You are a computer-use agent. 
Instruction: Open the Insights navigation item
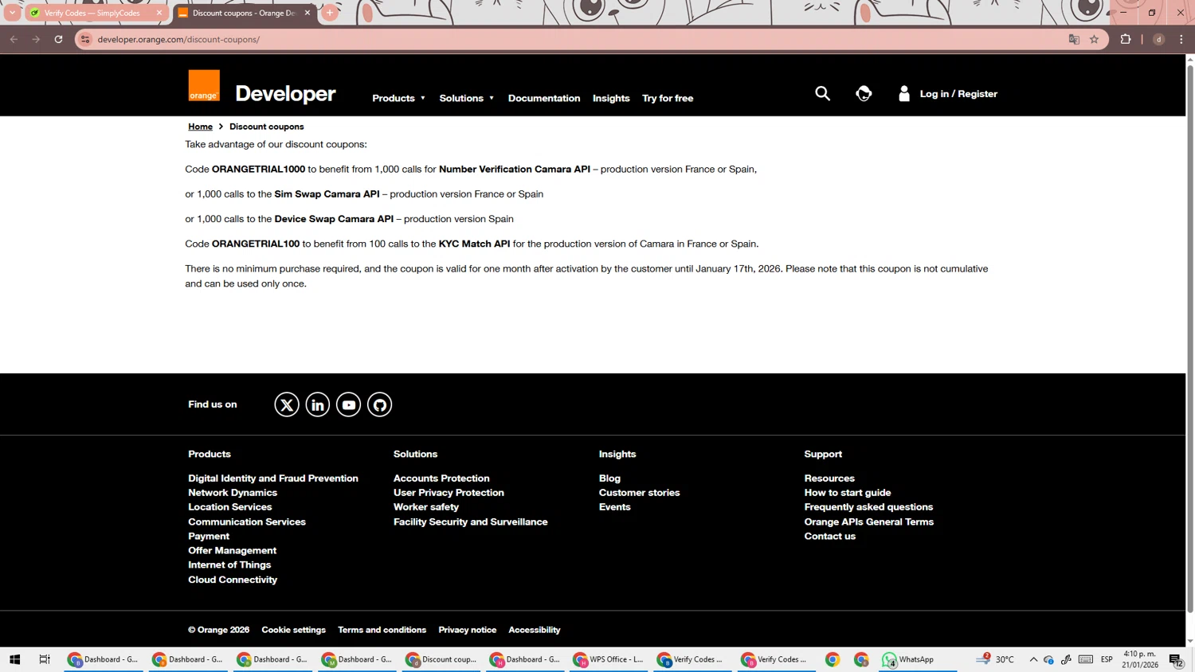point(611,98)
